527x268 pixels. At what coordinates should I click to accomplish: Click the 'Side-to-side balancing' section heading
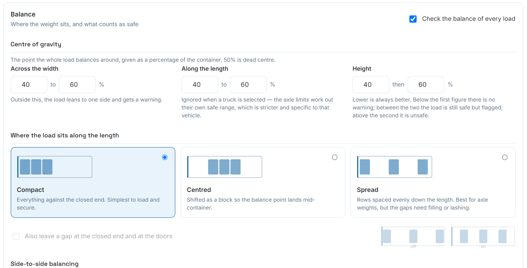[x=44, y=264]
